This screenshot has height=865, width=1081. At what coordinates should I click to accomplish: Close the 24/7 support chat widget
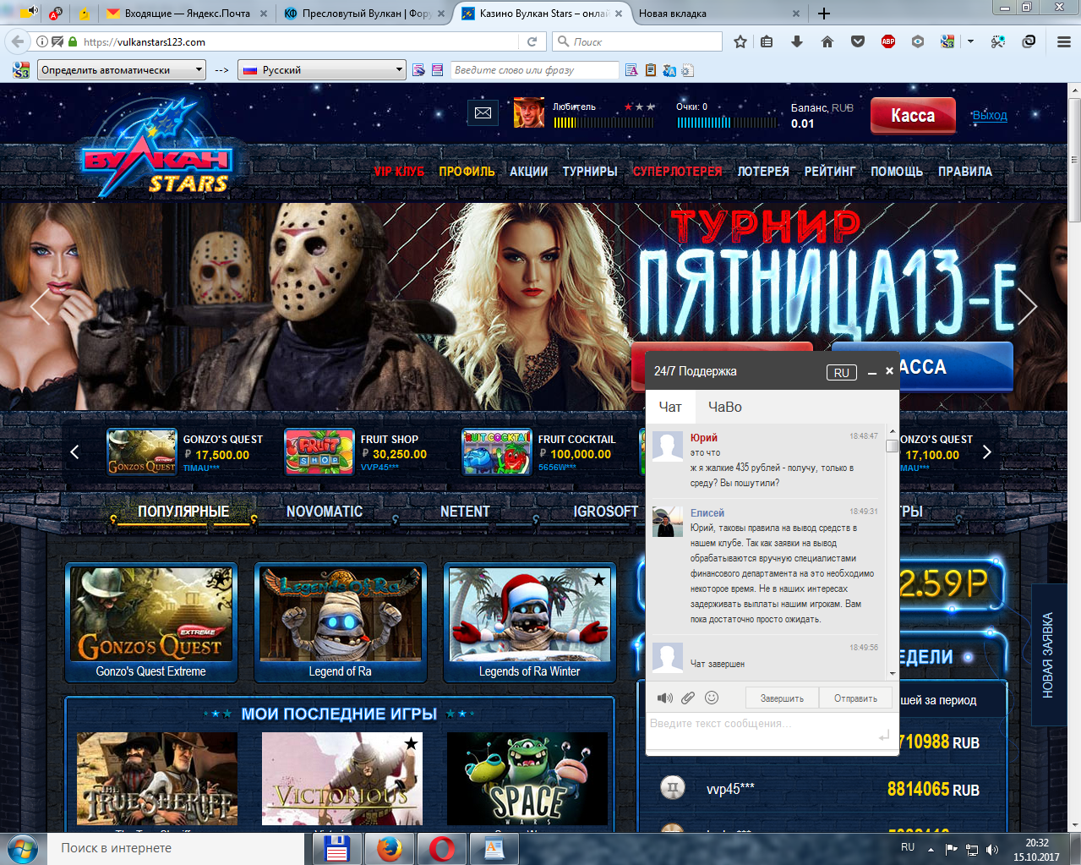tap(889, 371)
